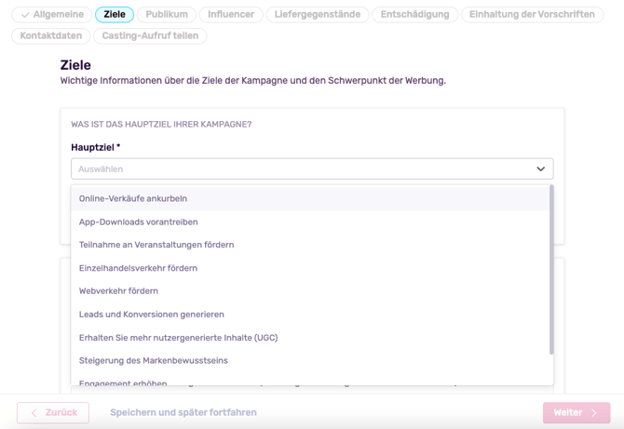Switch to the Influencer tab

tap(231, 15)
